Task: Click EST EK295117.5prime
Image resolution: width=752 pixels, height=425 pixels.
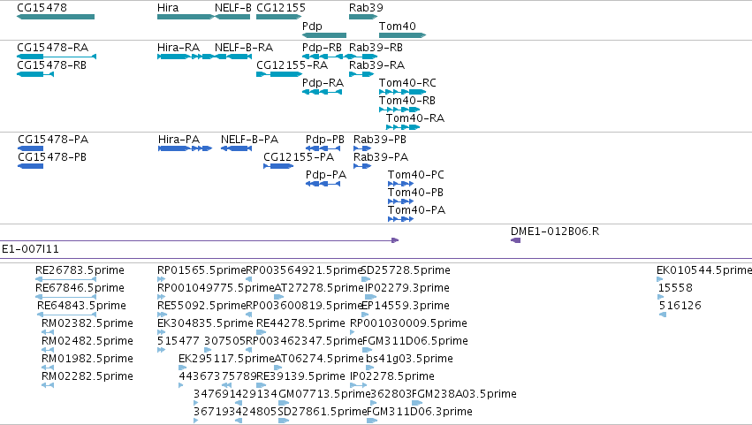Action: [183, 368]
